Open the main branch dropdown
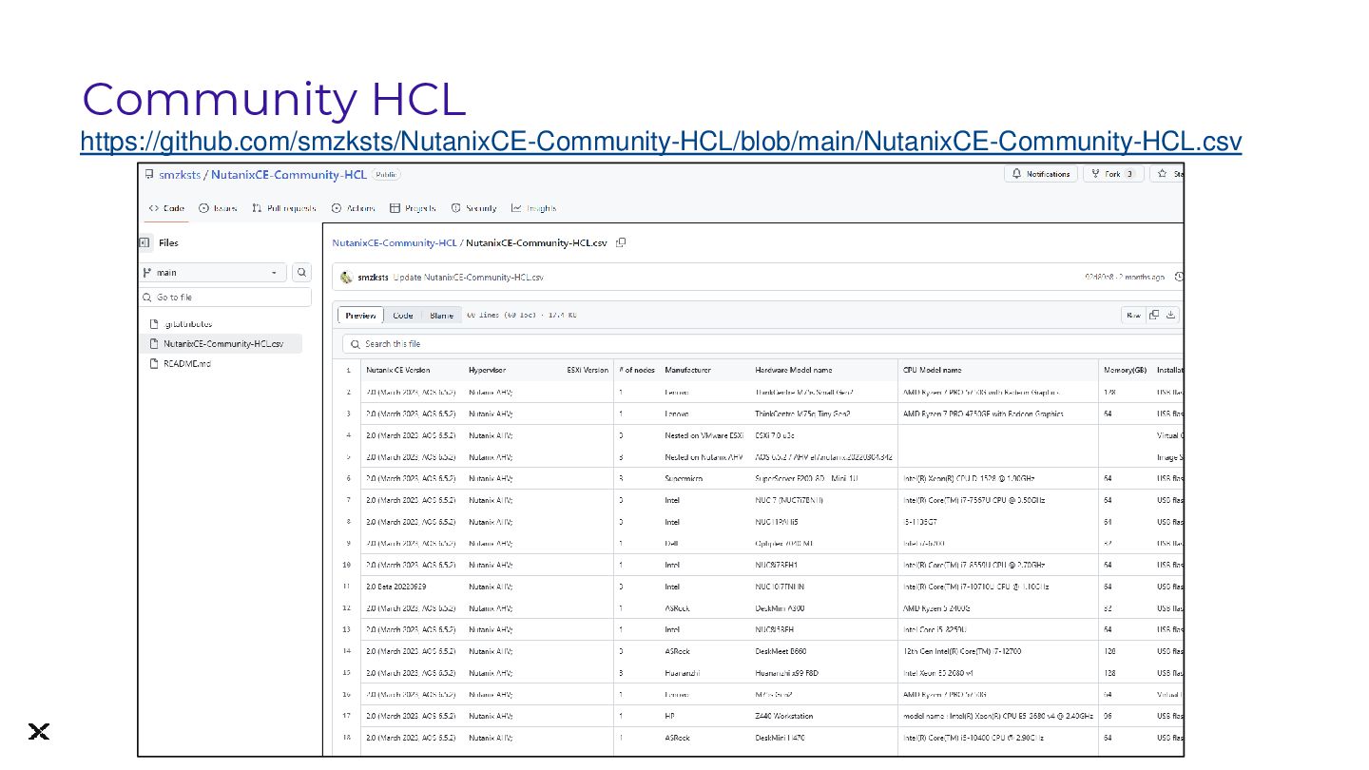Image resolution: width=1369 pixels, height=770 pixels. click(x=213, y=273)
